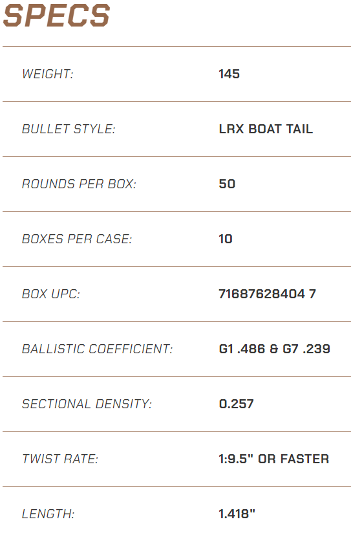Viewport: 351px width, 537px height.
Task: Select the BOXES PER CASE label
Action: pos(77,239)
